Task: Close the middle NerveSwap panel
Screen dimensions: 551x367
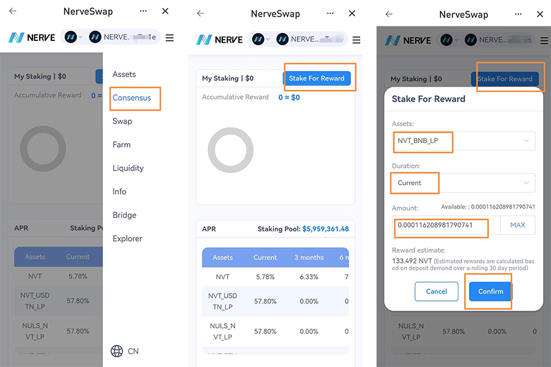Action: pyautogui.click(x=352, y=13)
